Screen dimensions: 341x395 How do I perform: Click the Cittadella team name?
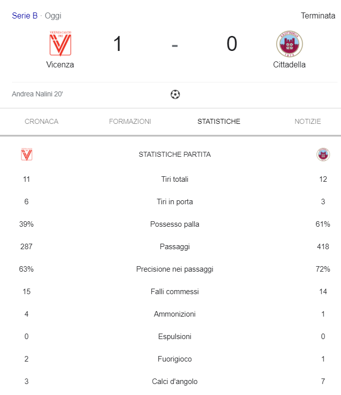290,65
